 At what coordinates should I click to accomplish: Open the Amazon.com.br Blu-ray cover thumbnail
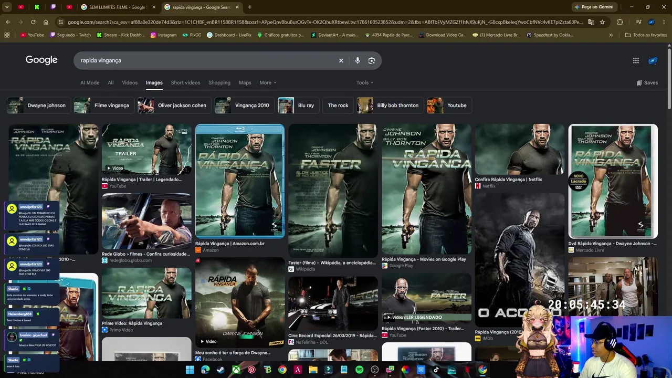pyautogui.click(x=240, y=181)
